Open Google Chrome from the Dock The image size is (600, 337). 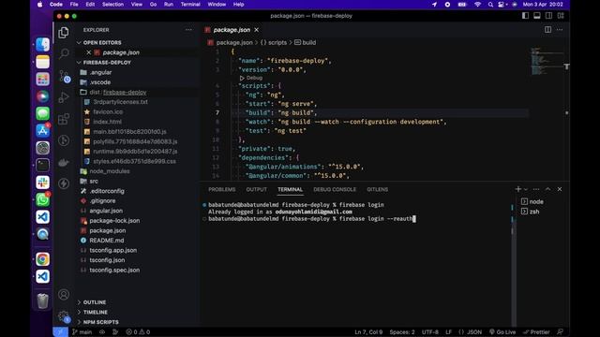click(x=43, y=259)
